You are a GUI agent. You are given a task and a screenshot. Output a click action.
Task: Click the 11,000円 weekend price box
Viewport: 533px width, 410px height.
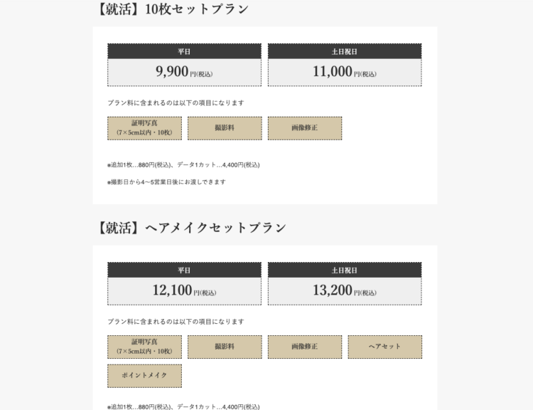345,72
